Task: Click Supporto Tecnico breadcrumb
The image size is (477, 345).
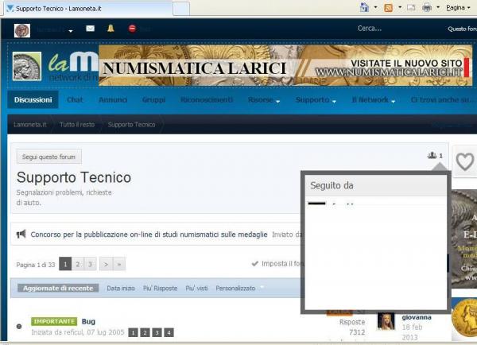Action: [131, 125]
